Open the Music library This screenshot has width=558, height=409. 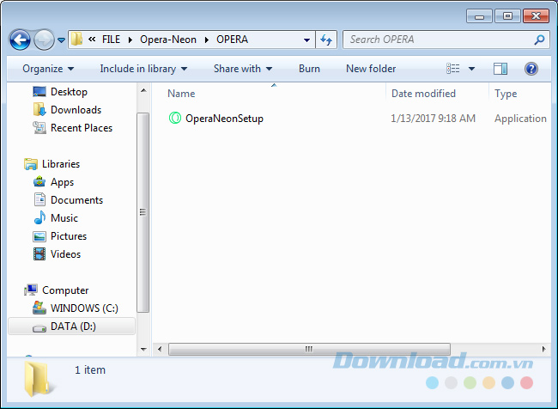pos(64,218)
